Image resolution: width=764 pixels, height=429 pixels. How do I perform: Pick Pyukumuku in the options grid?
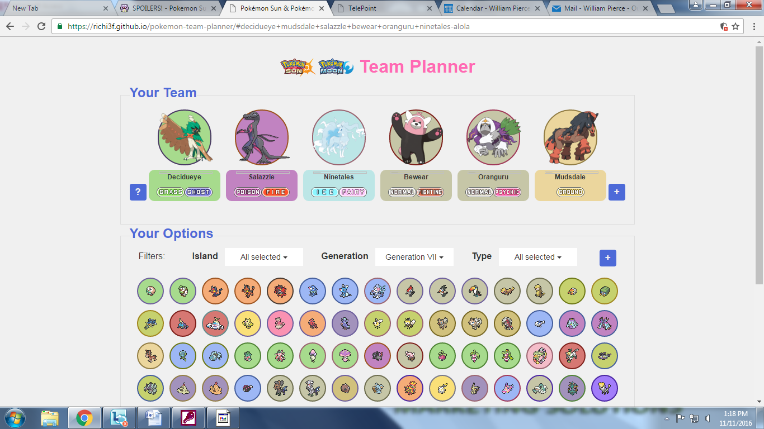(248, 388)
